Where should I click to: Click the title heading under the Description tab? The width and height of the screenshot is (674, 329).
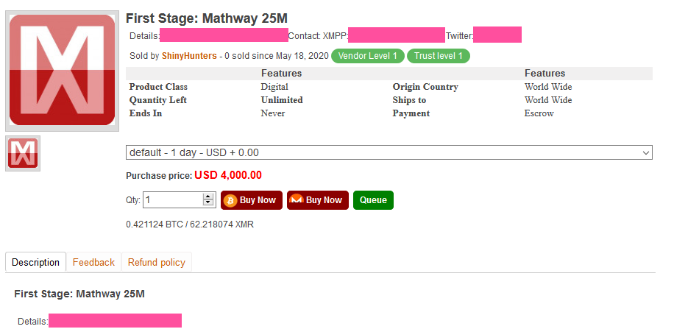pos(79,294)
